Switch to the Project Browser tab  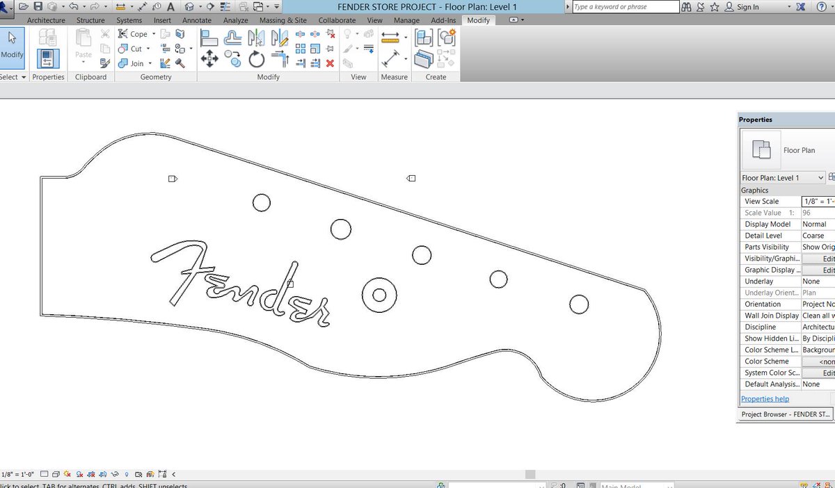[785, 414]
